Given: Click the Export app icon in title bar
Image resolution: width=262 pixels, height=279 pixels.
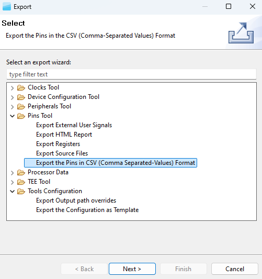Looking at the screenshot, I should 7,7.
